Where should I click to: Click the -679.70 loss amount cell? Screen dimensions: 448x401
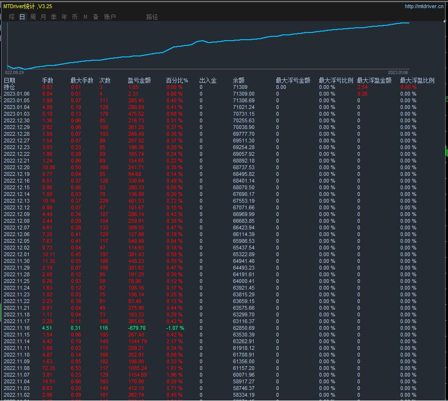point(137,328)
